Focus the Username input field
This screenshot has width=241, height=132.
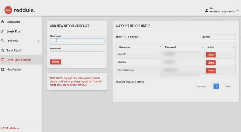[x=77, y=41]
